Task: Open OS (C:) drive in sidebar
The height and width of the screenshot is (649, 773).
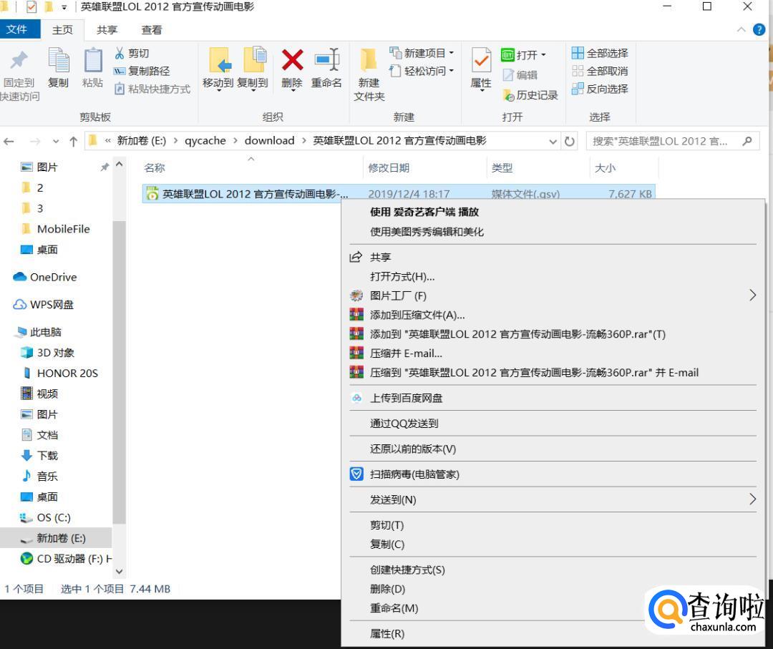Action: pos(45,517)
